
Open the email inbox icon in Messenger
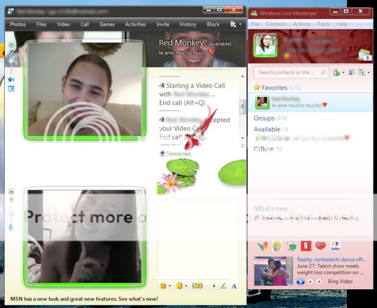(x=364, y=55)
